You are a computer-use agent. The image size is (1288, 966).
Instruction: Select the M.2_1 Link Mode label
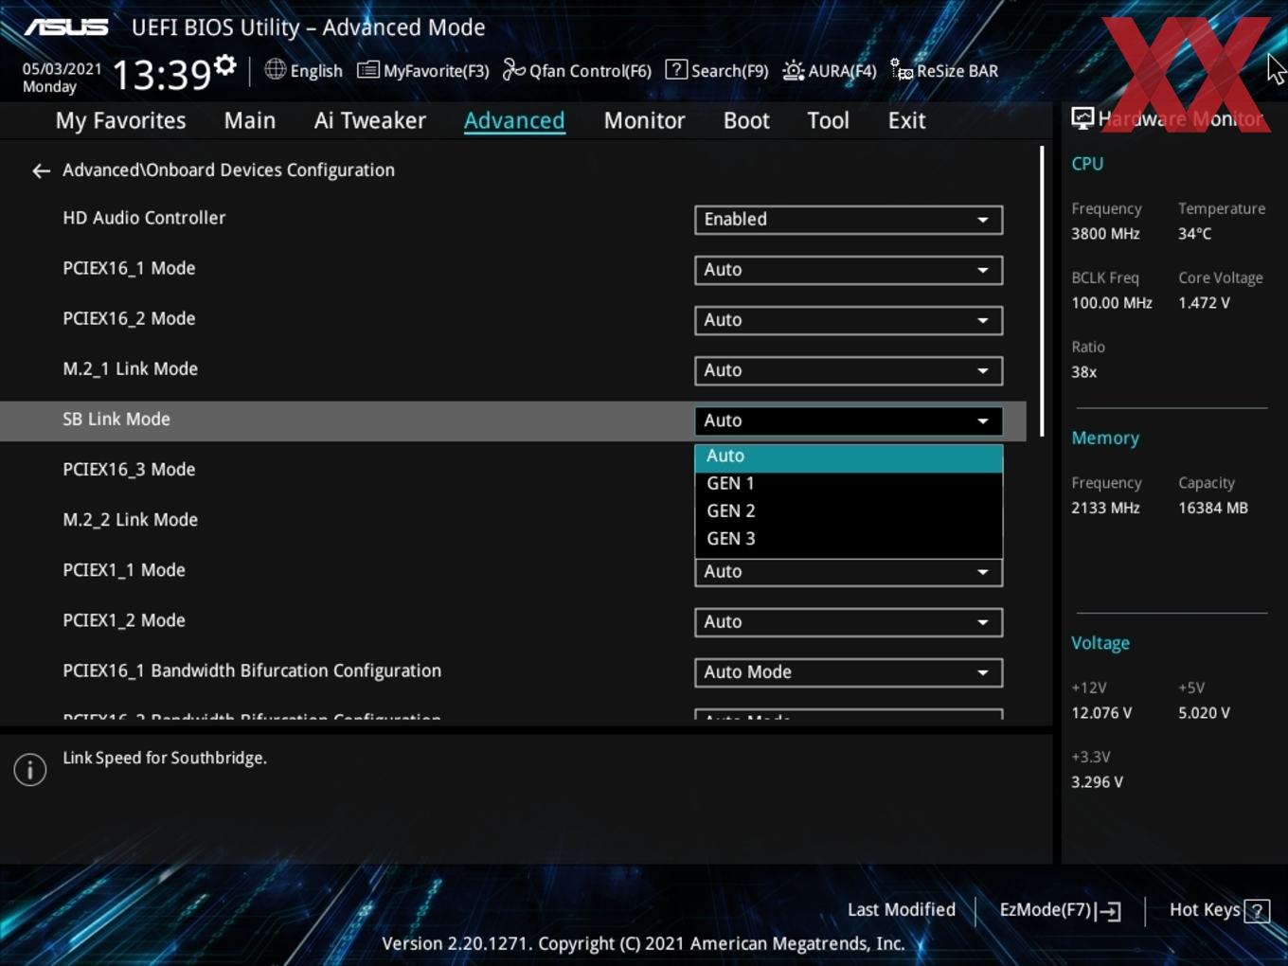(130, 369)
